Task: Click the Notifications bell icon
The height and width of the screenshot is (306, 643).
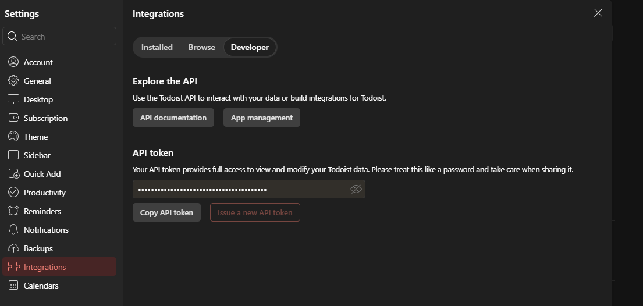Action: point(13,229)
